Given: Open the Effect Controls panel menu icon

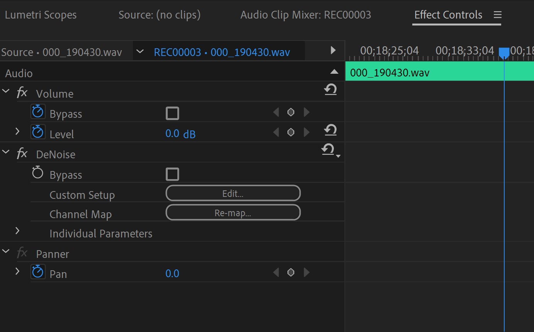Looking at the screenshot, I should (x=497, y=15).
